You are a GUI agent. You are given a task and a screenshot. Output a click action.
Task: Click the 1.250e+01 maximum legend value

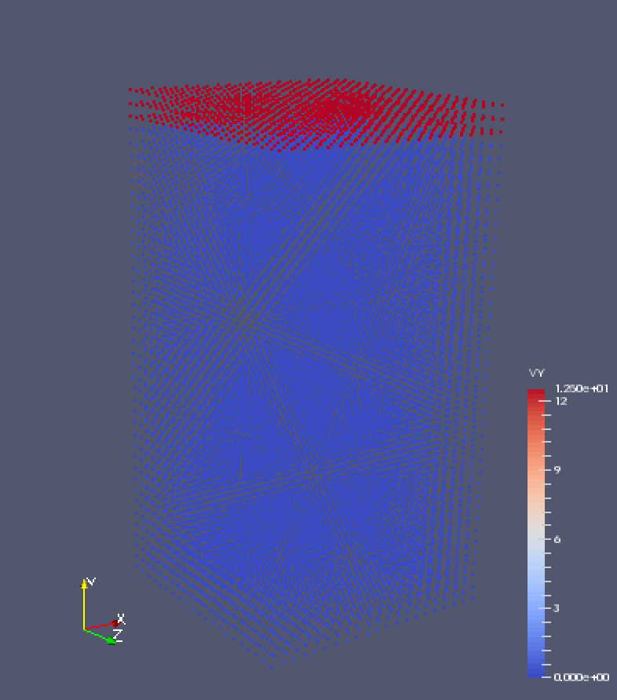(x=582, y=388)
